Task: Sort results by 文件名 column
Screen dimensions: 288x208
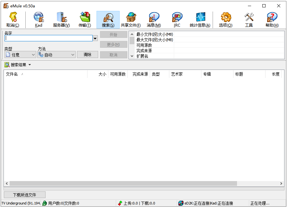Action: tap(46, 74)
